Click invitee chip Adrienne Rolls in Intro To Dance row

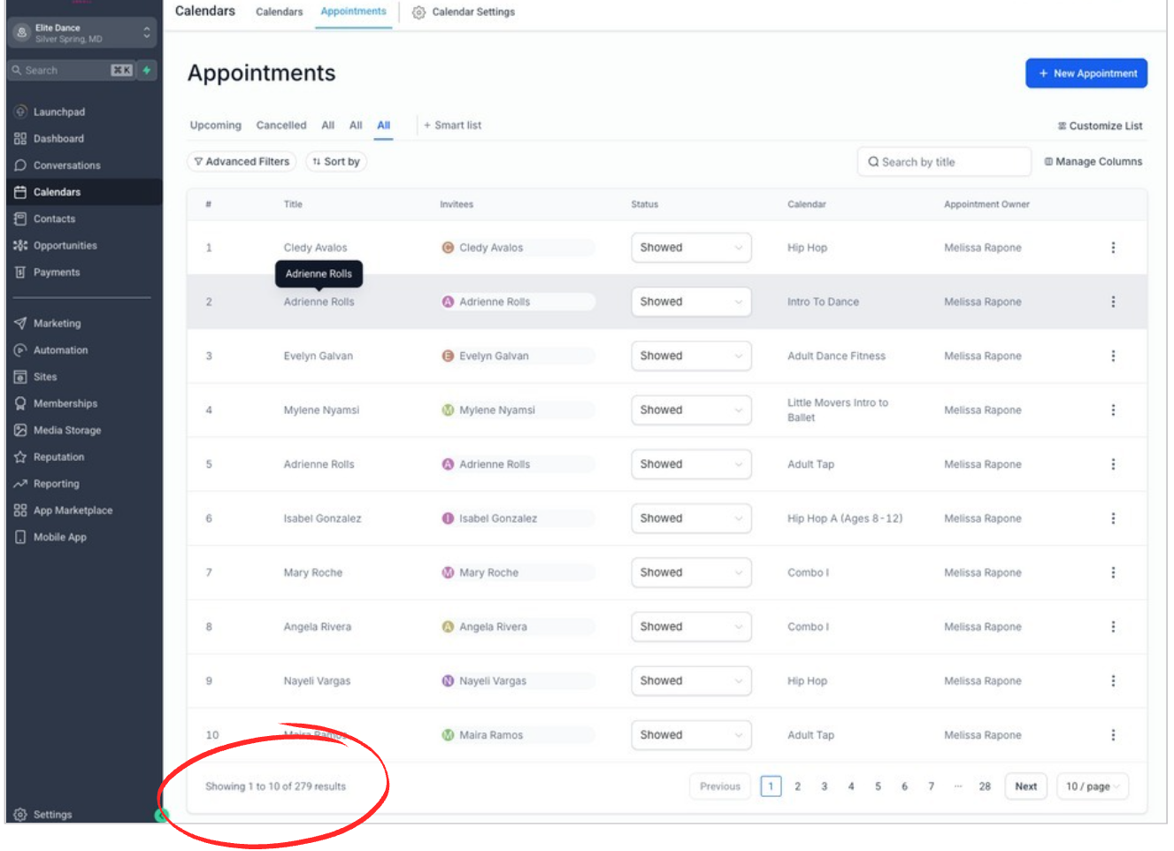[x=518, y=302]
